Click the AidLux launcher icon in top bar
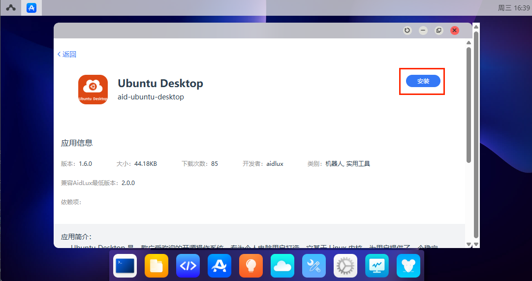Image resolution: width=532 pixels, height=281 pixels. point(10,8)
